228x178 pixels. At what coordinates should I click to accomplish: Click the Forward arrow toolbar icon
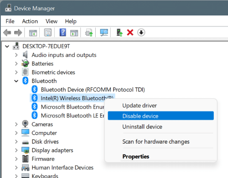click(18, 32)
